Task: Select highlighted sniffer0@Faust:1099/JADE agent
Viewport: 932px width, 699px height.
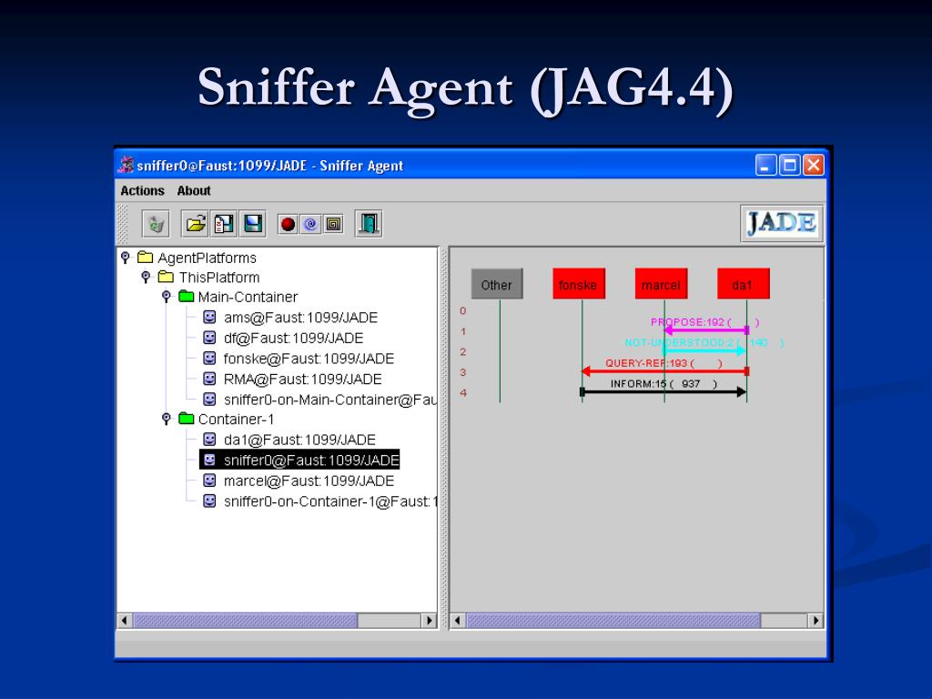Action: [299, 460]
